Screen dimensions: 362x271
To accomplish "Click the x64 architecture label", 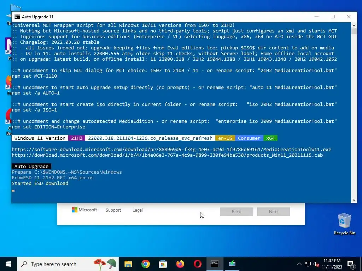I will (x=270, y=138).
